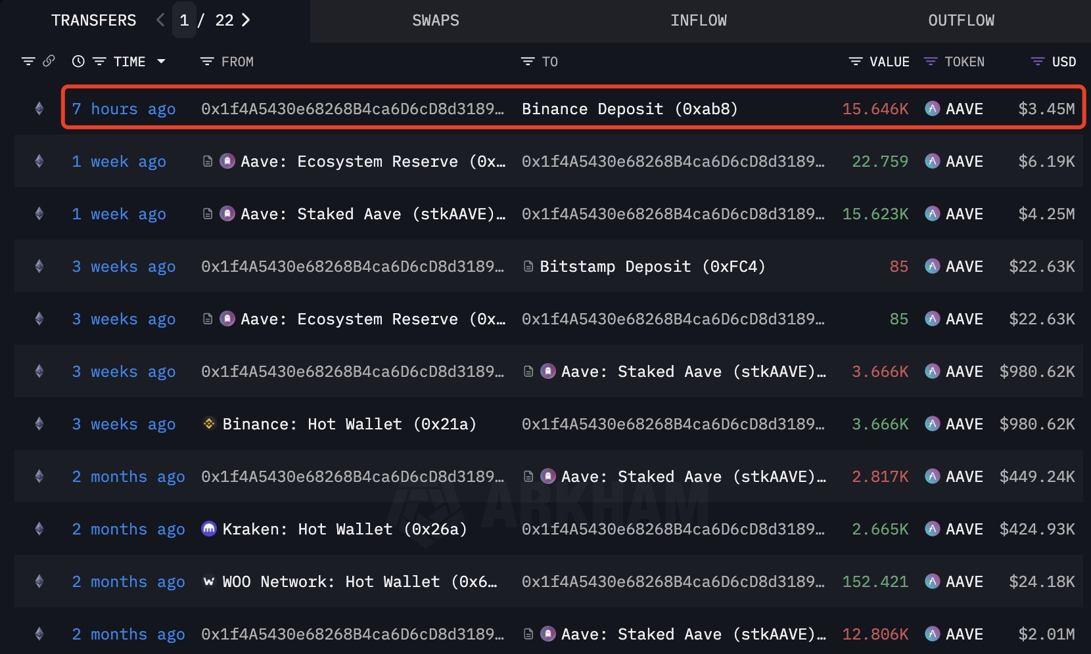This screenshot has height=654, width=1091.
Task: Open Aave: Staked Aave sender, $4.25M row
Action: point(373,214)
